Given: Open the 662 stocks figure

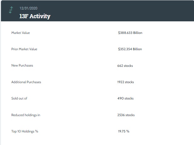Looking at the screenshot, I should point(125,66).
